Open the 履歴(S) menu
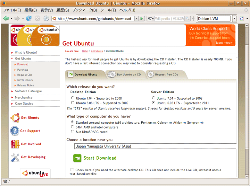Image resolution: width=250 pixels, height=186 pixels. point(63,10)
